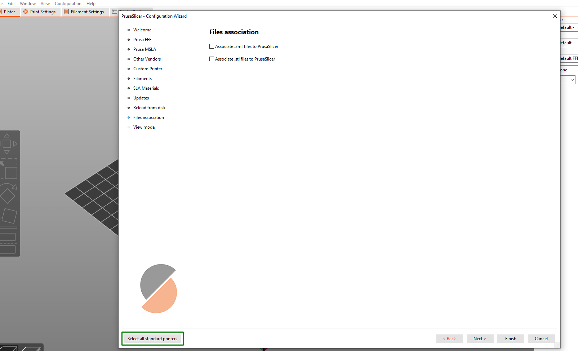Viewport: 578px width, 351px height.
Task: Jump to the SLA Materials wizard page
Action: click(x=146, y=88)
